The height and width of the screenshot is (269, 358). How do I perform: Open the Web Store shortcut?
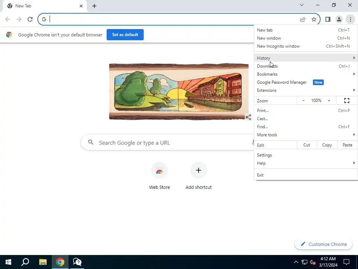point(159,176)
